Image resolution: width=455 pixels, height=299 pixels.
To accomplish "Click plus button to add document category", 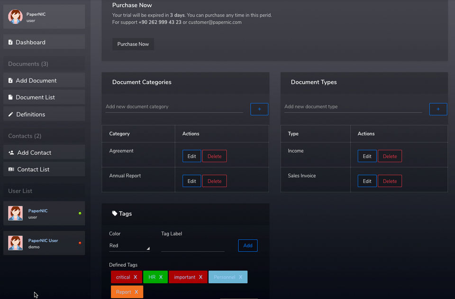I will 259,109.
